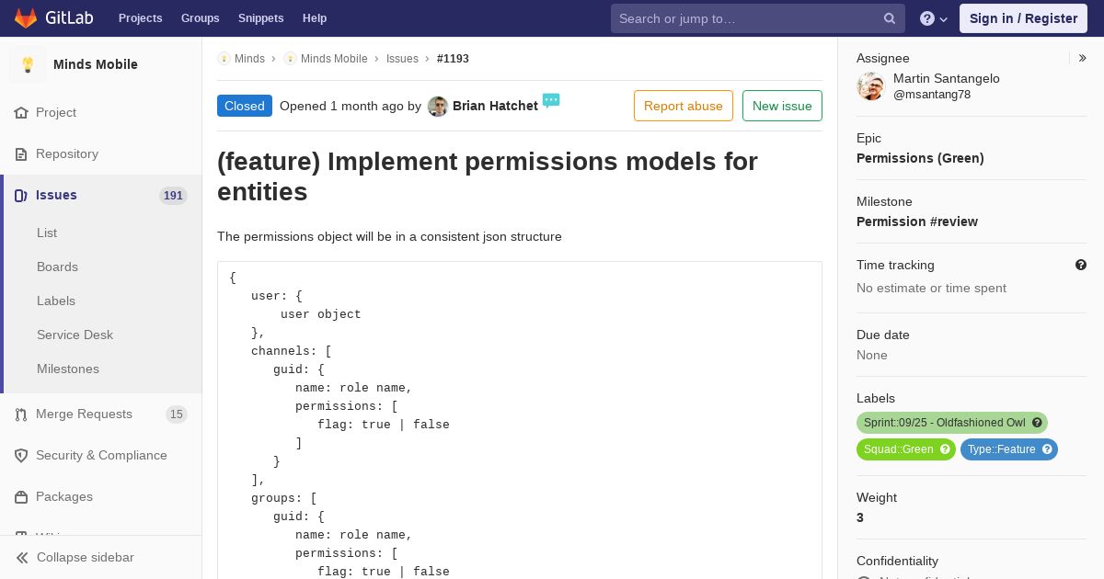Click the New issue button

pyautogui.click(x=782, y=106)
